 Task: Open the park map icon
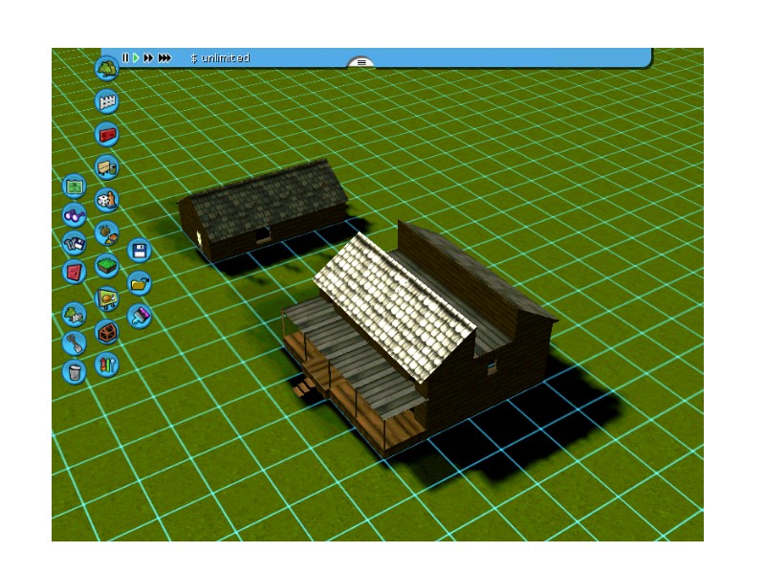74,186
